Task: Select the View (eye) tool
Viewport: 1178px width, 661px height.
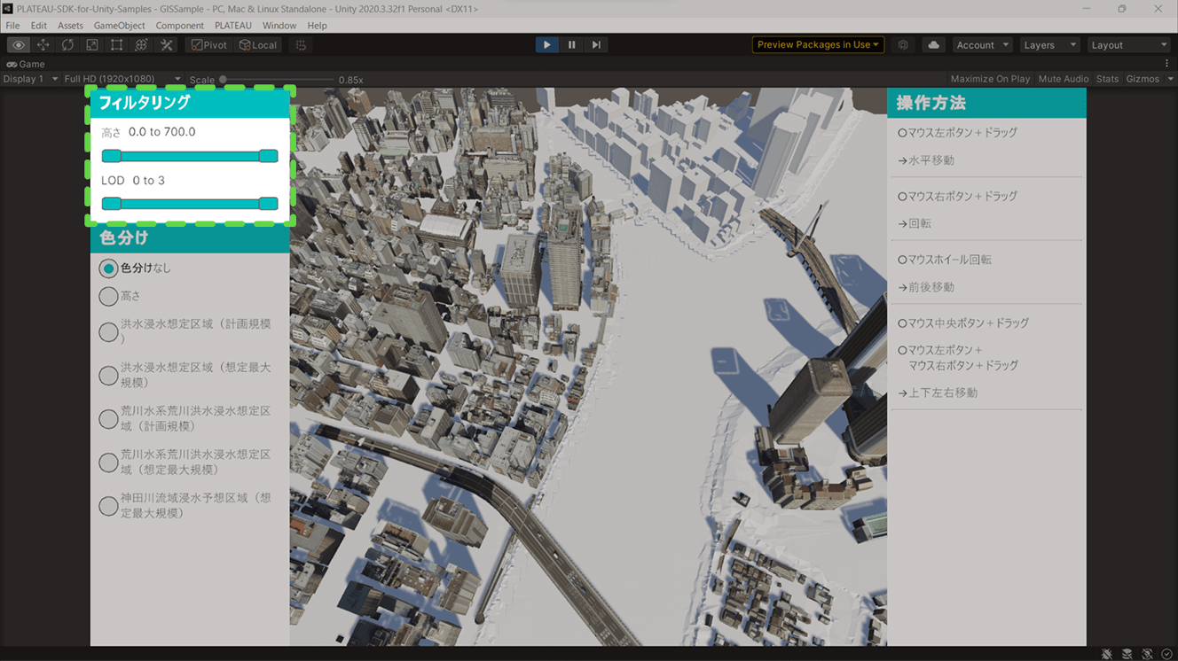Action: click(x=19, y=45)
